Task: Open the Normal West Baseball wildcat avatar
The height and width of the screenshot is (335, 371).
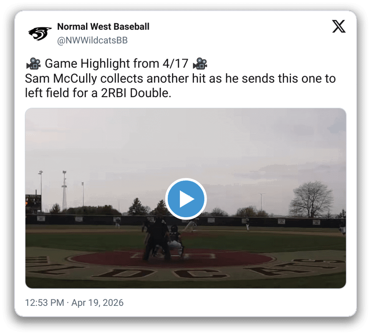Action: click(40, 33)
